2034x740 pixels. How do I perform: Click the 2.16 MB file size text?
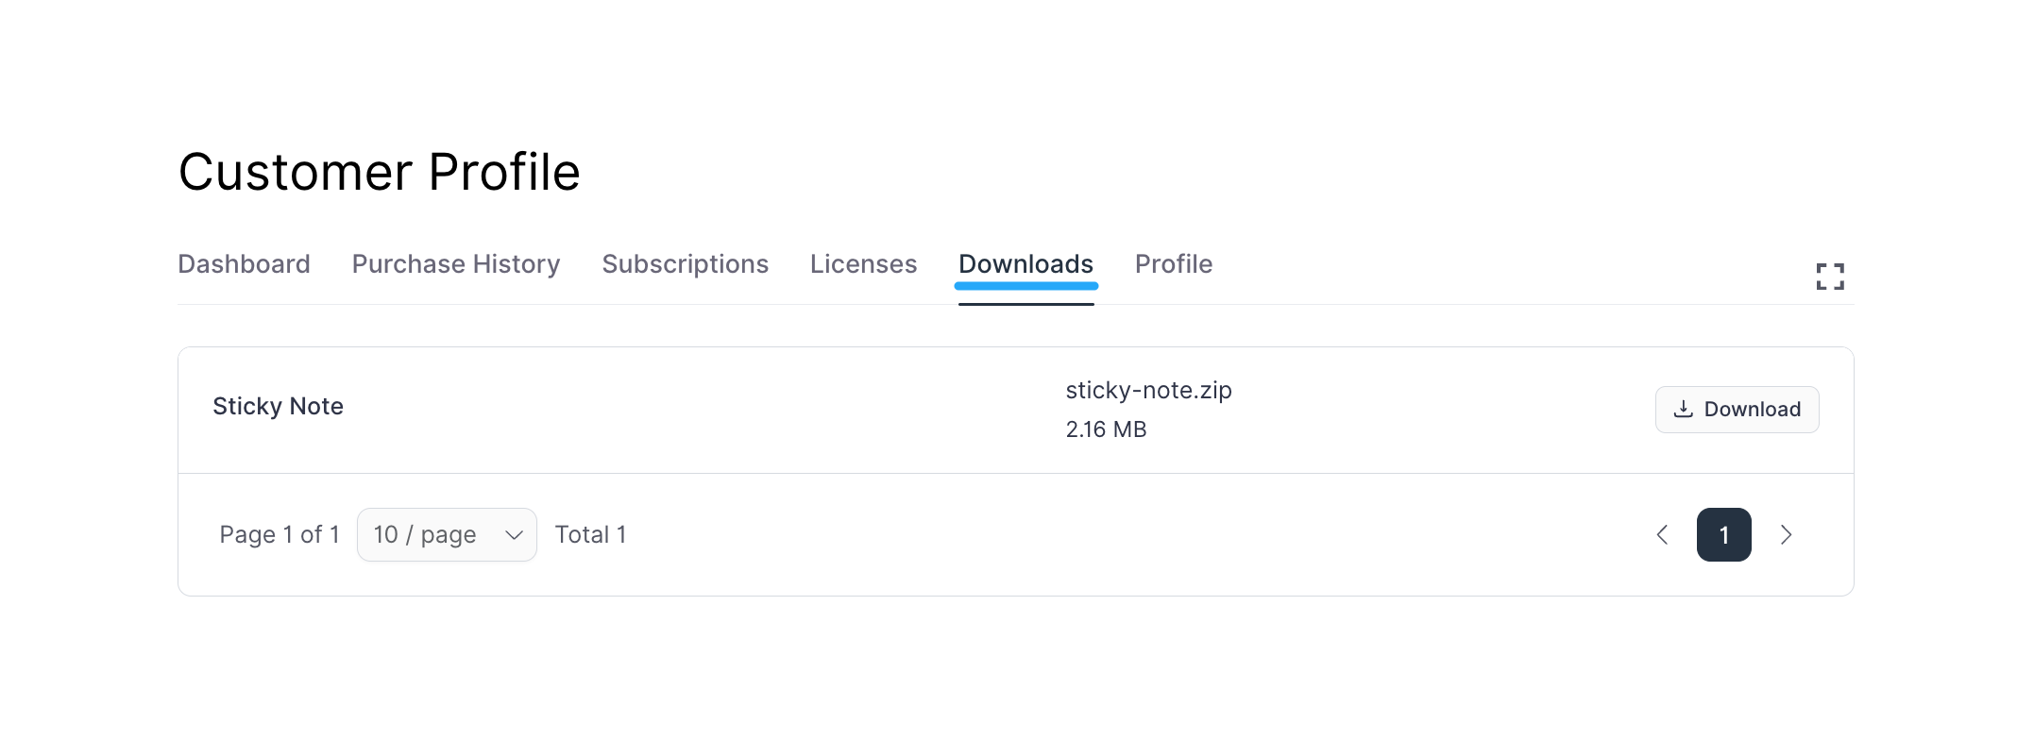pyautogui.click(x=1106, y=429)
